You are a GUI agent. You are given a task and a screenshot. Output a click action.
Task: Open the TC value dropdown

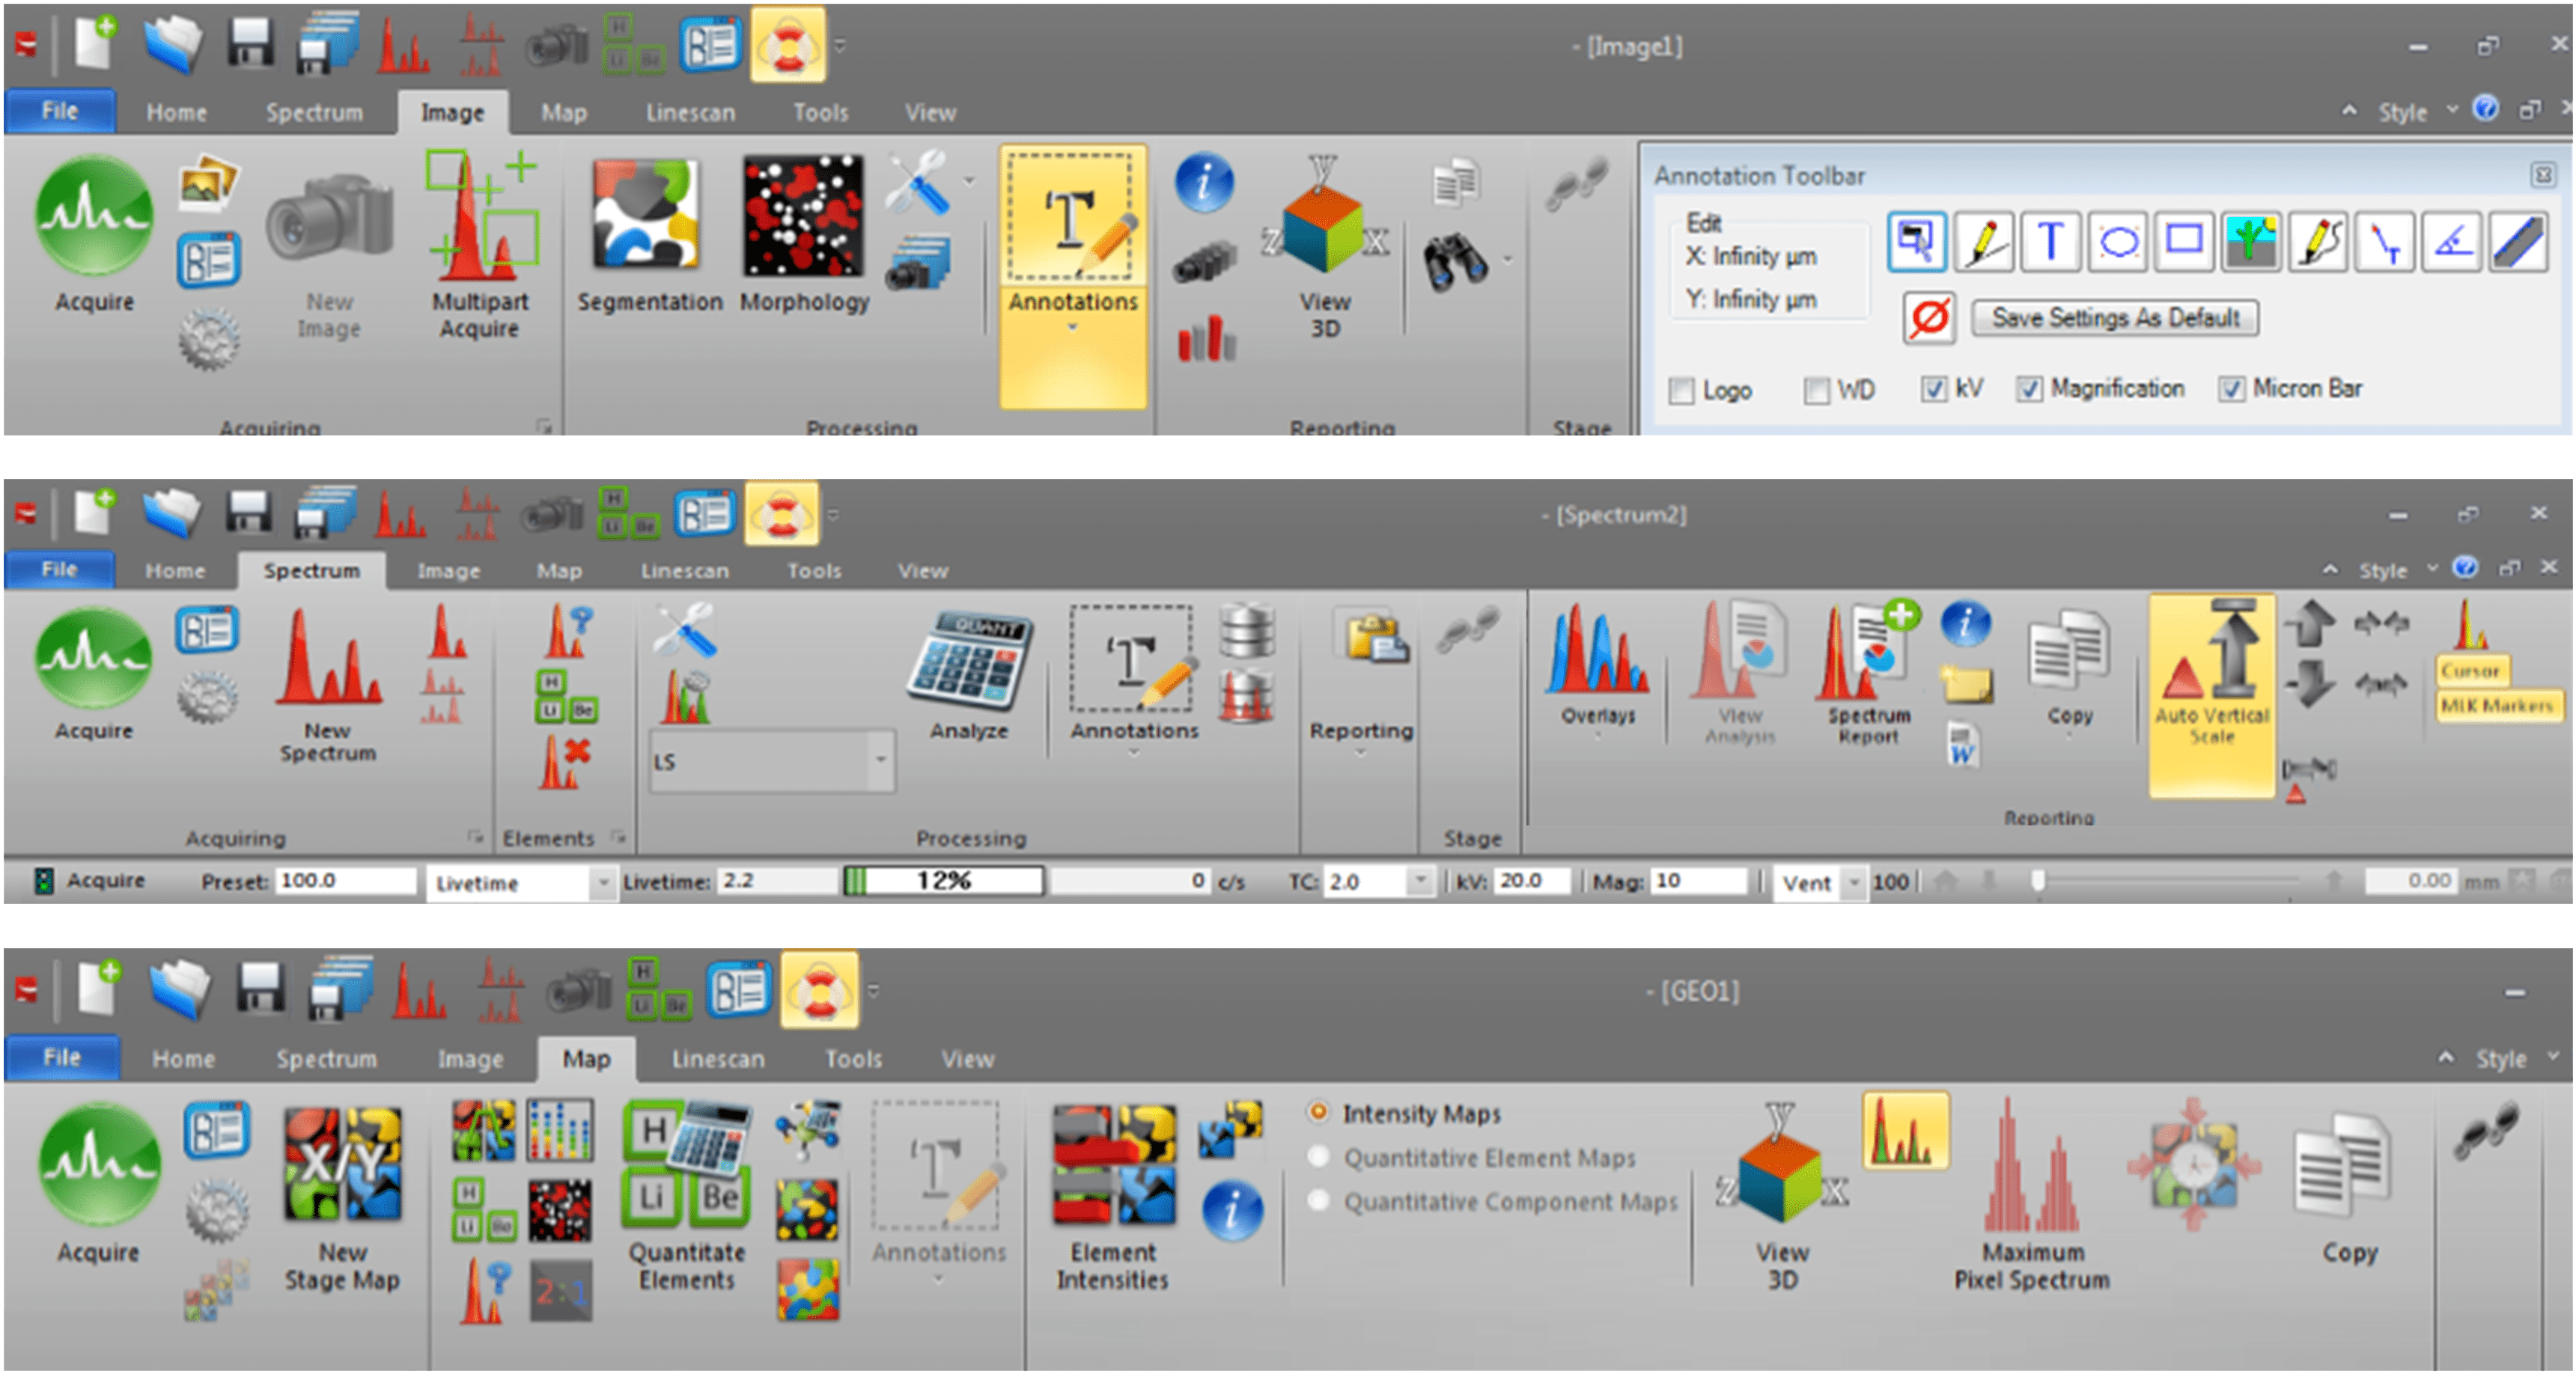tap(1419, 882)
